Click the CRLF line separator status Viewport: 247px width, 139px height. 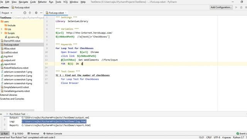209,137
